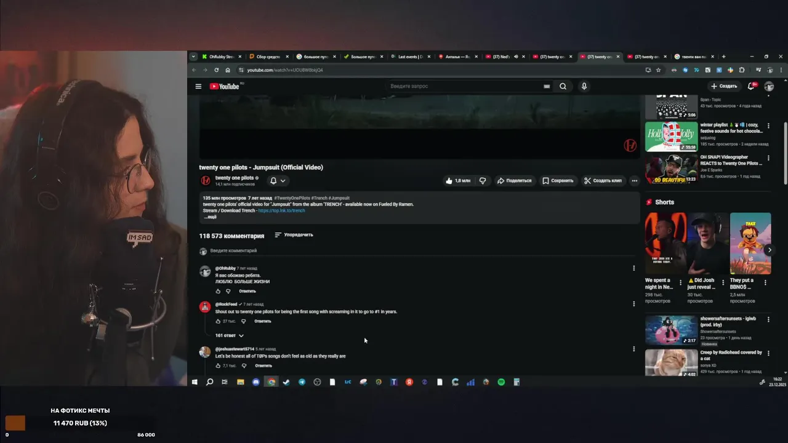
Task: Dislike the Jumpsuit video
Action: 483,180
